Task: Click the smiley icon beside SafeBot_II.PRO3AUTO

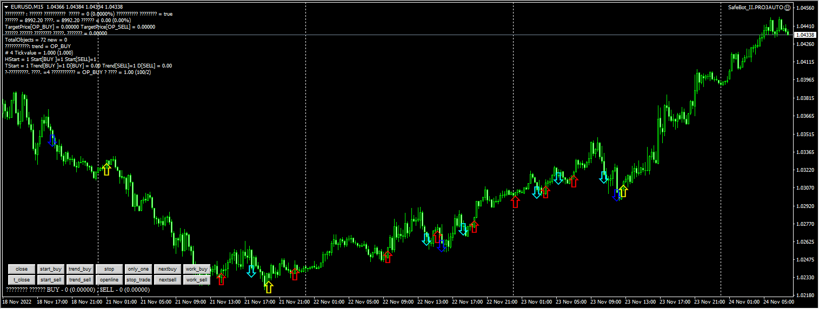Action: (x=802, y=8)
